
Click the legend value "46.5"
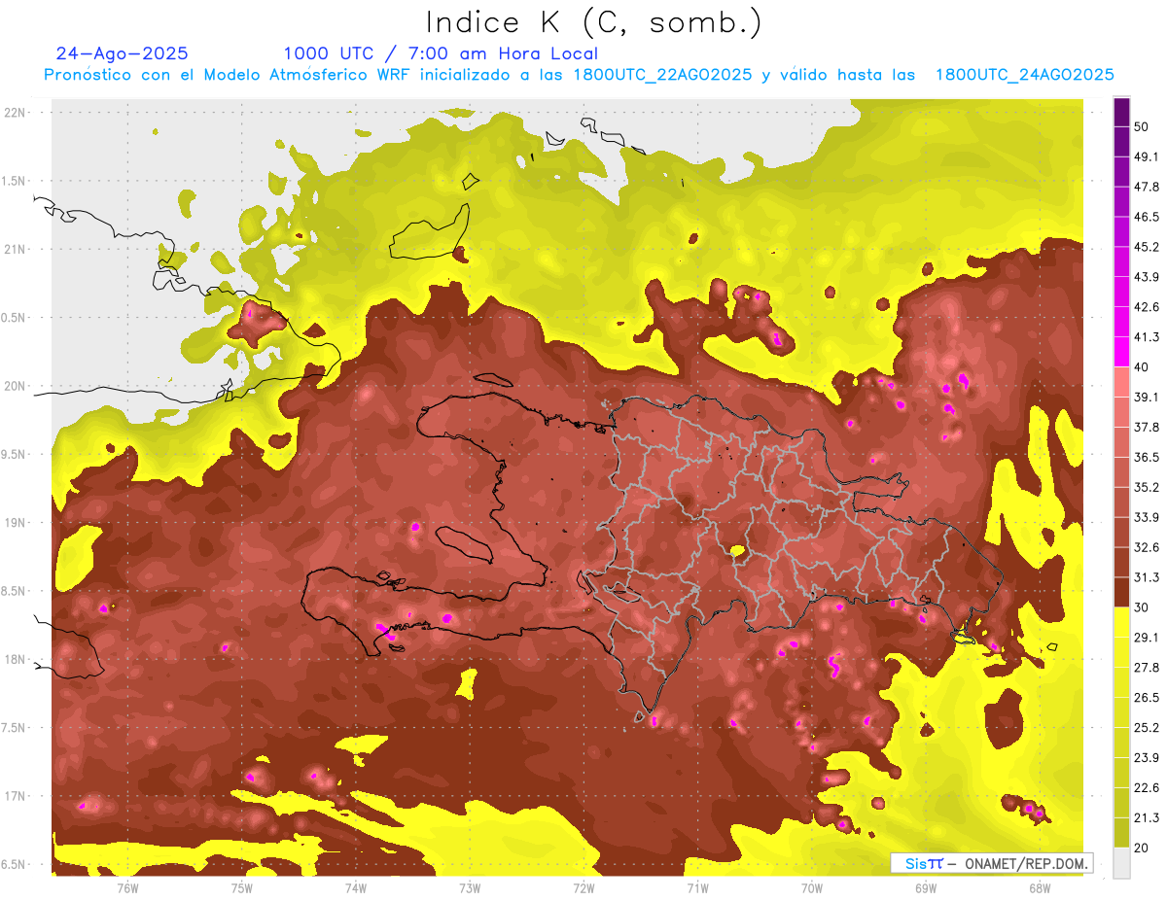point(1147,217)
